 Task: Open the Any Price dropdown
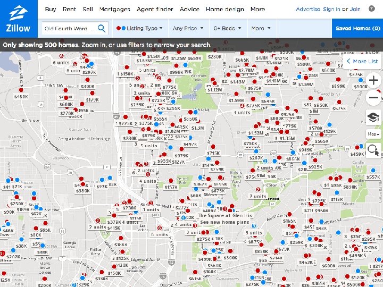(188, 28)
